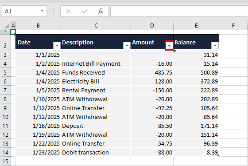
Task: Select the balance cell 96.39
Action: click(x=196, y=143)
